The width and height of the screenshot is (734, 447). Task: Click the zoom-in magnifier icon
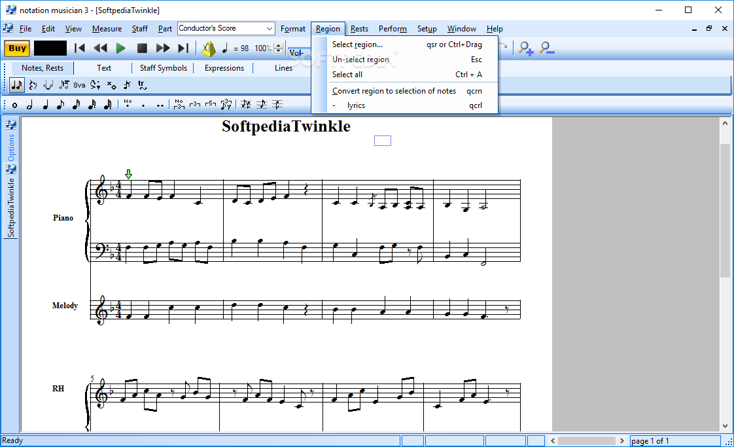(x=525, y=48)
